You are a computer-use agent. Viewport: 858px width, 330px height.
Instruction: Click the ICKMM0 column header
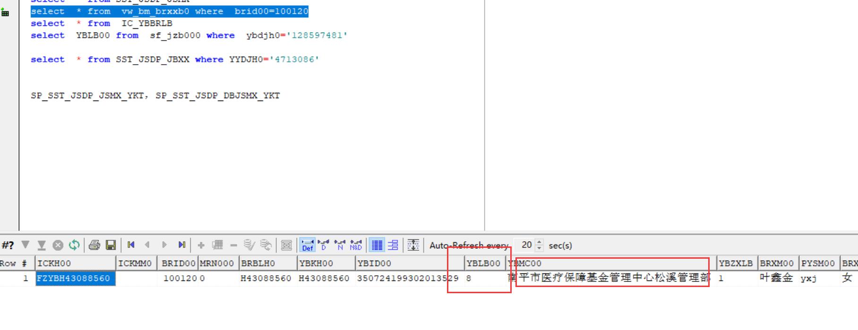tap(137, 263)
